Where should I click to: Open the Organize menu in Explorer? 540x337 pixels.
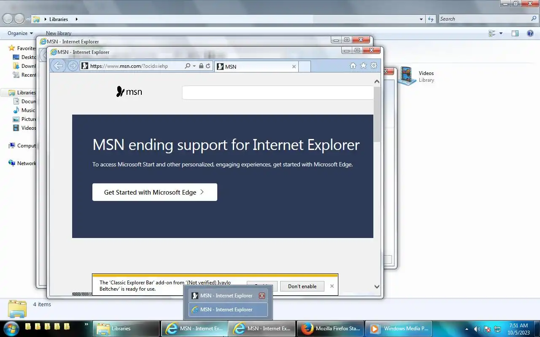coord(20,33)
